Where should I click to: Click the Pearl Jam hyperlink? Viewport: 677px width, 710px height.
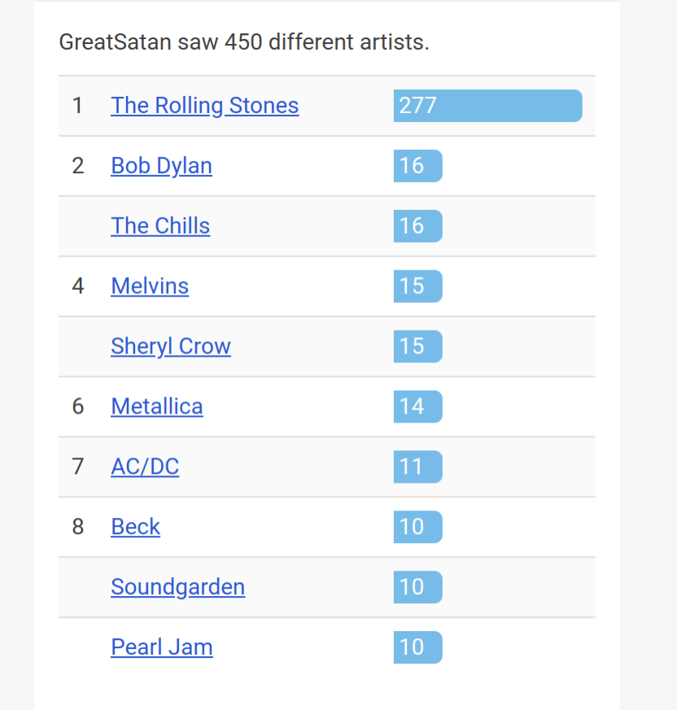[x=162, y=647]
